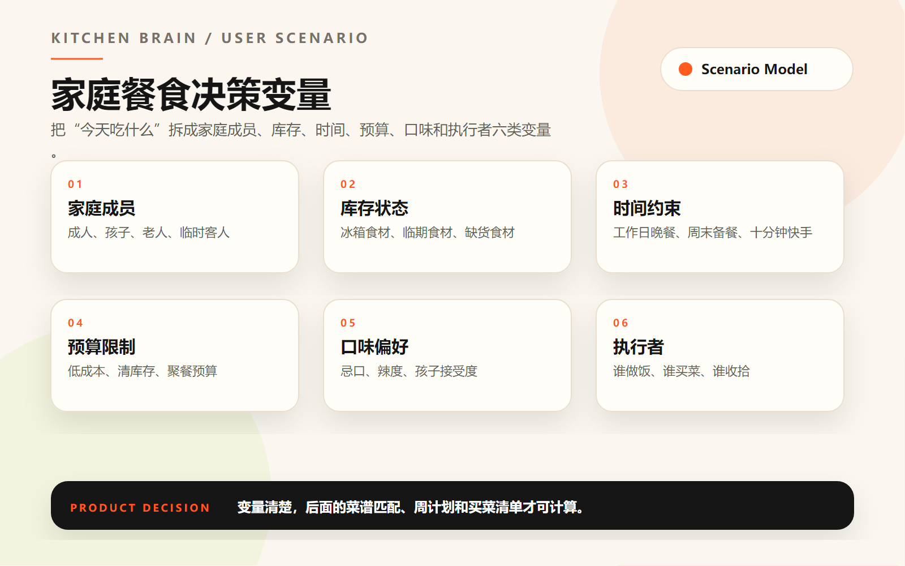Click the 06 number label
The width and height of the screenshot is (905, 566).
(x=620, y=323)
